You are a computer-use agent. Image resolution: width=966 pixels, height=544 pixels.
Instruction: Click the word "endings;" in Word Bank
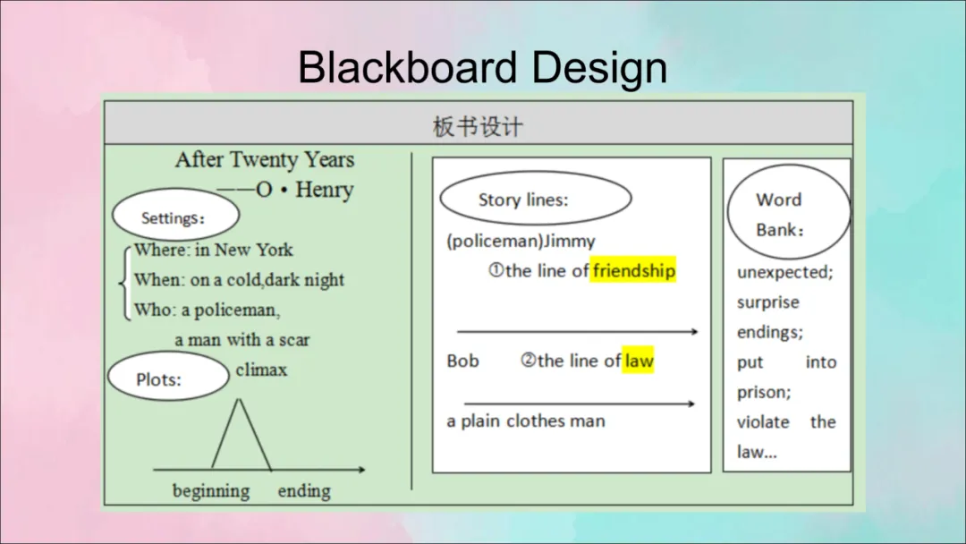pyautogui.click(x=770, y=332)
